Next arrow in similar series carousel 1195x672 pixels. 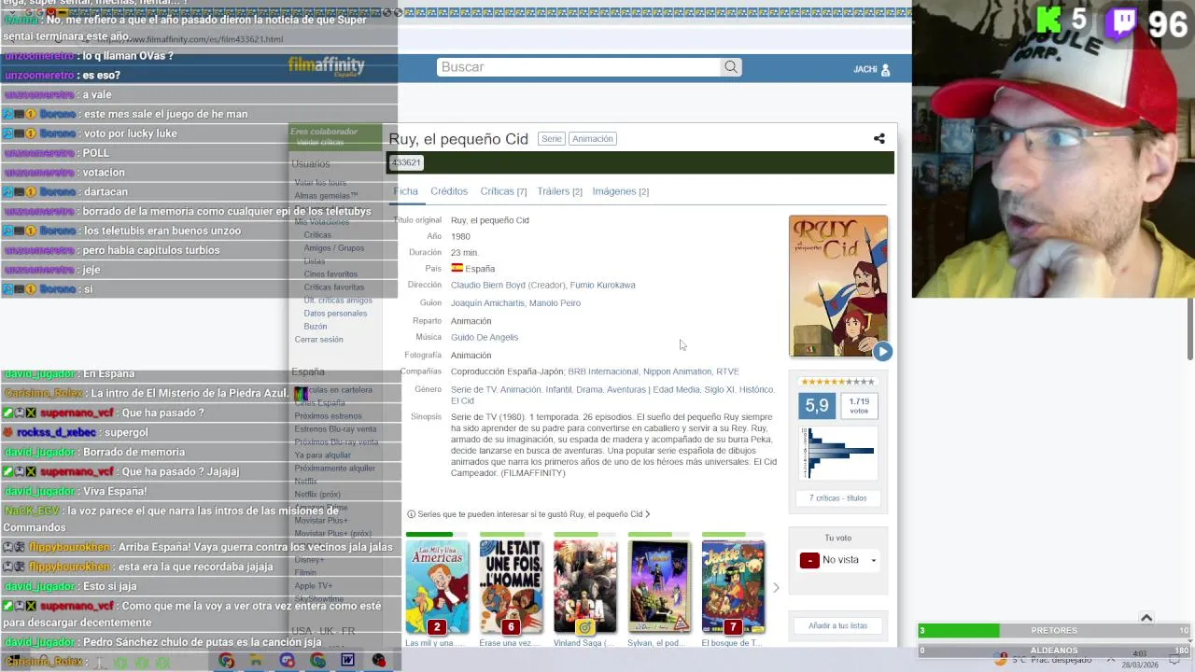click(775, 587)
